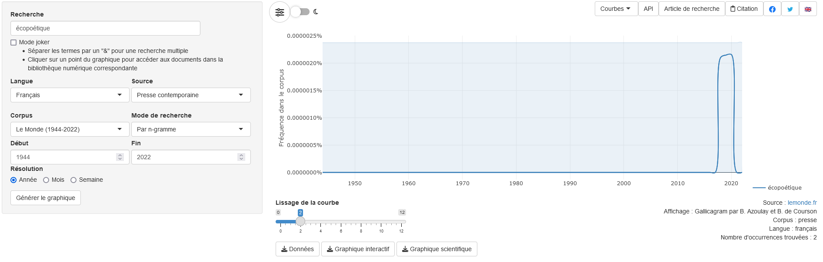Enable Mode joker checkbox
The image size is (823, 262).
(x=13, y=43)
